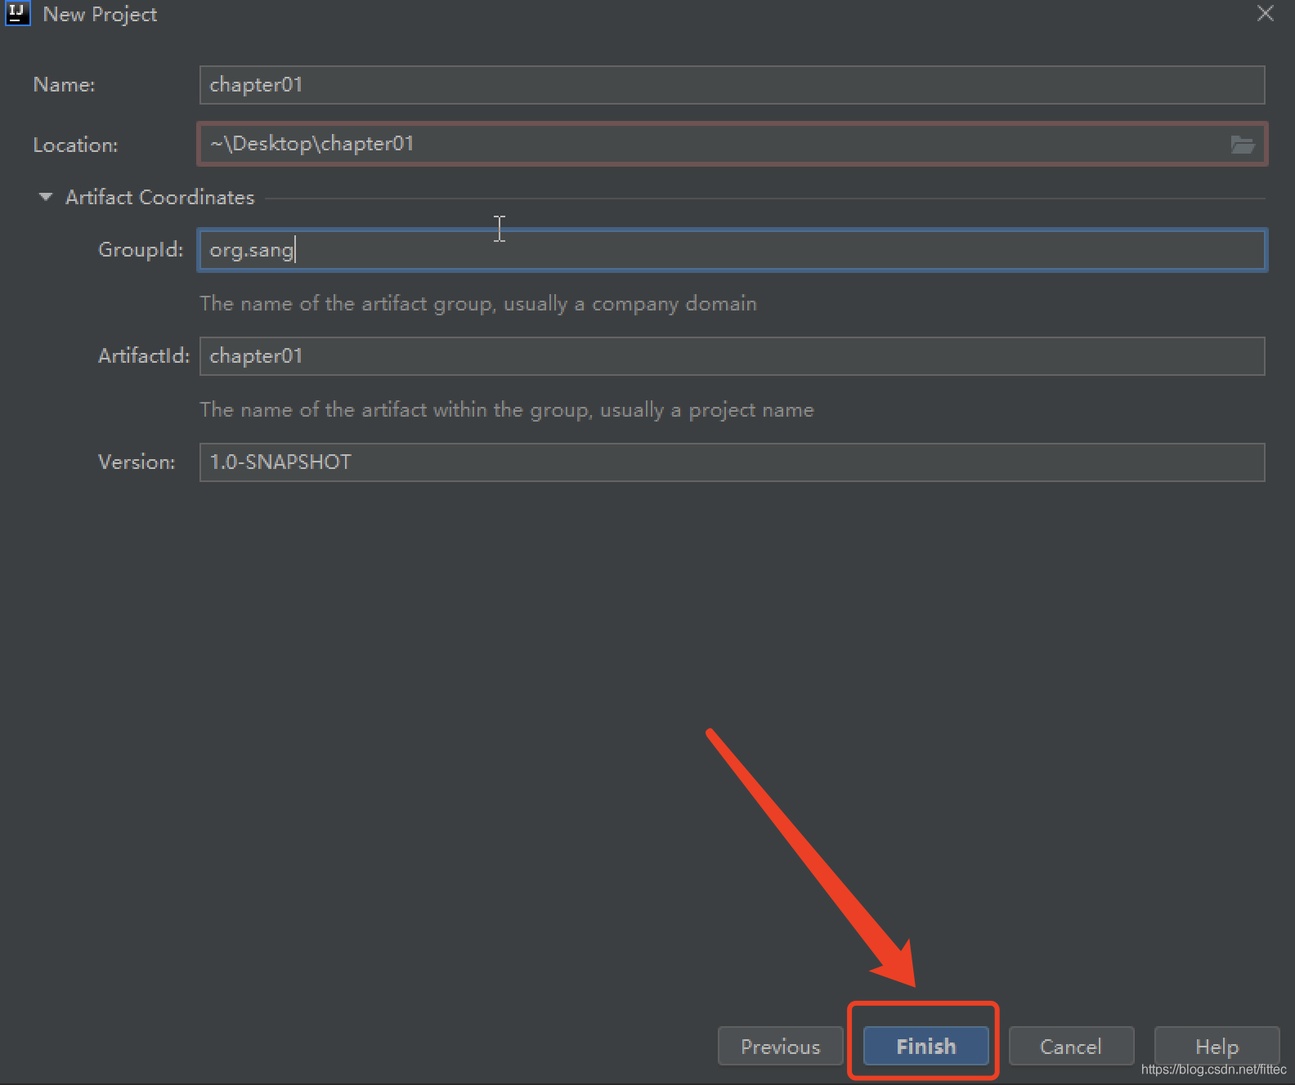The image size is (1295, 1085).
Task: Focus the GroupId text field
Action: [732, 250]
